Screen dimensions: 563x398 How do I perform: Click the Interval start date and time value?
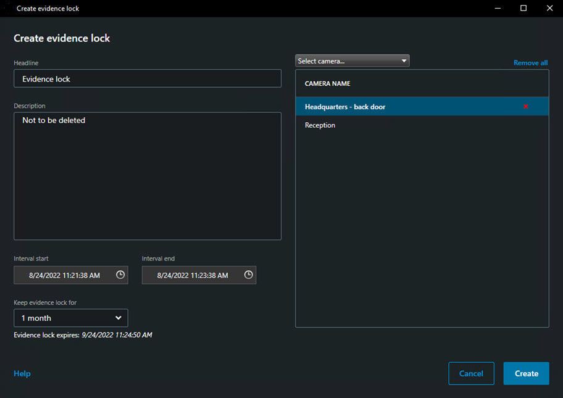pyautogui.click(x=64, y=275)
